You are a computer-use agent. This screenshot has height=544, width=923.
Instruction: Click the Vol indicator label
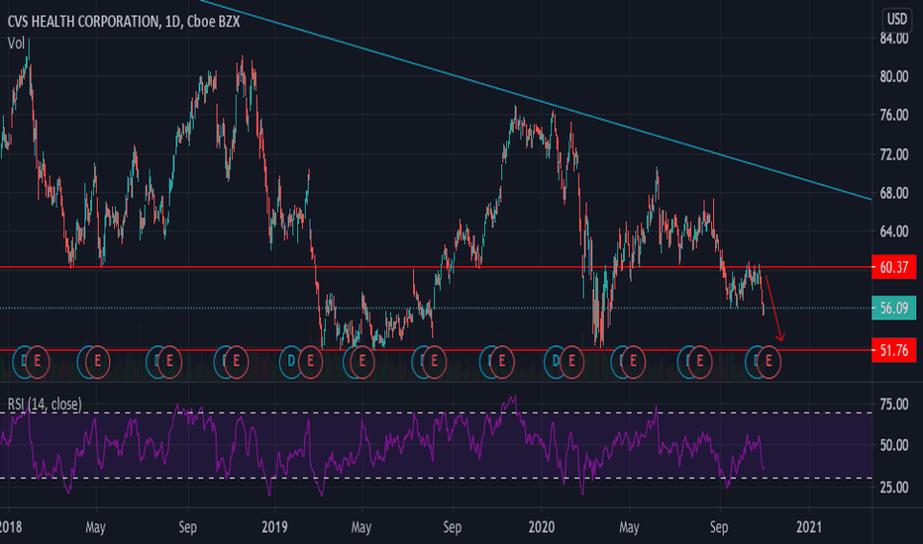(x=16, y=43)
